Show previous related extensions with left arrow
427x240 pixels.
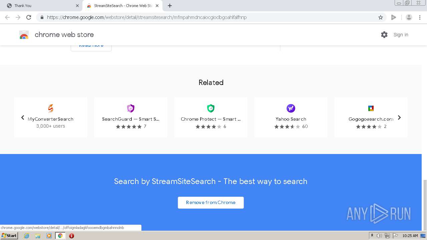(23, 117)
